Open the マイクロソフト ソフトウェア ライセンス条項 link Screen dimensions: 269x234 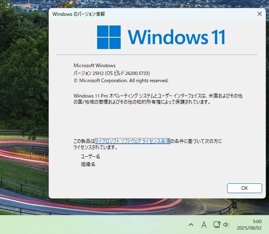(x=132, y=141)
